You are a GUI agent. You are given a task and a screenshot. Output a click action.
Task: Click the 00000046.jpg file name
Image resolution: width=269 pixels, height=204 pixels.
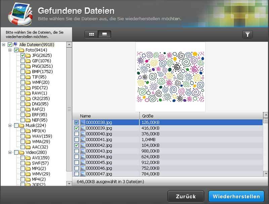tap(99, 168)
